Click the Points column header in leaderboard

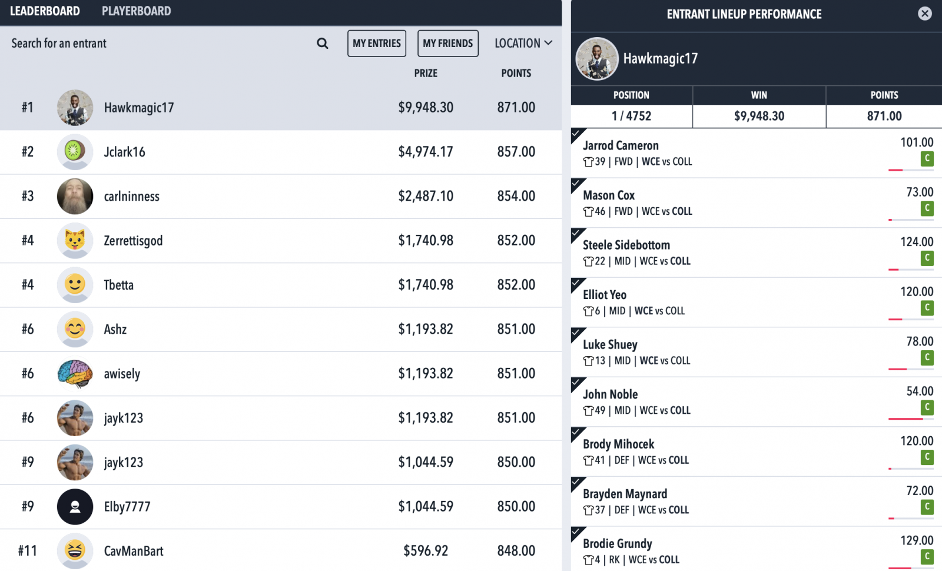(516, 73)
